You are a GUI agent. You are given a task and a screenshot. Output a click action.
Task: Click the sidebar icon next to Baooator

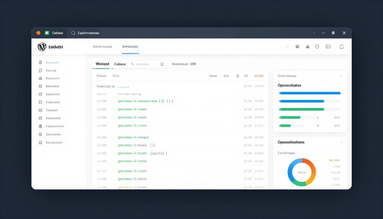coord(40,86)
